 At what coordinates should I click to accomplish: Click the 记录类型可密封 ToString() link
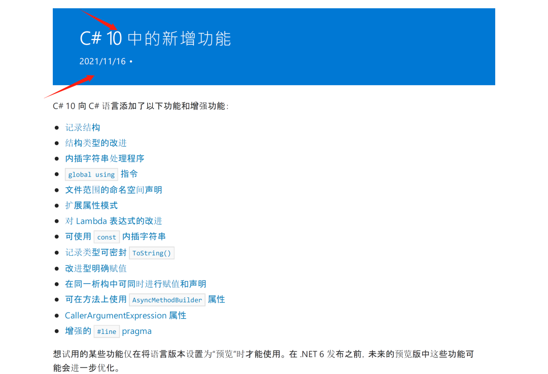pos(120,253)
